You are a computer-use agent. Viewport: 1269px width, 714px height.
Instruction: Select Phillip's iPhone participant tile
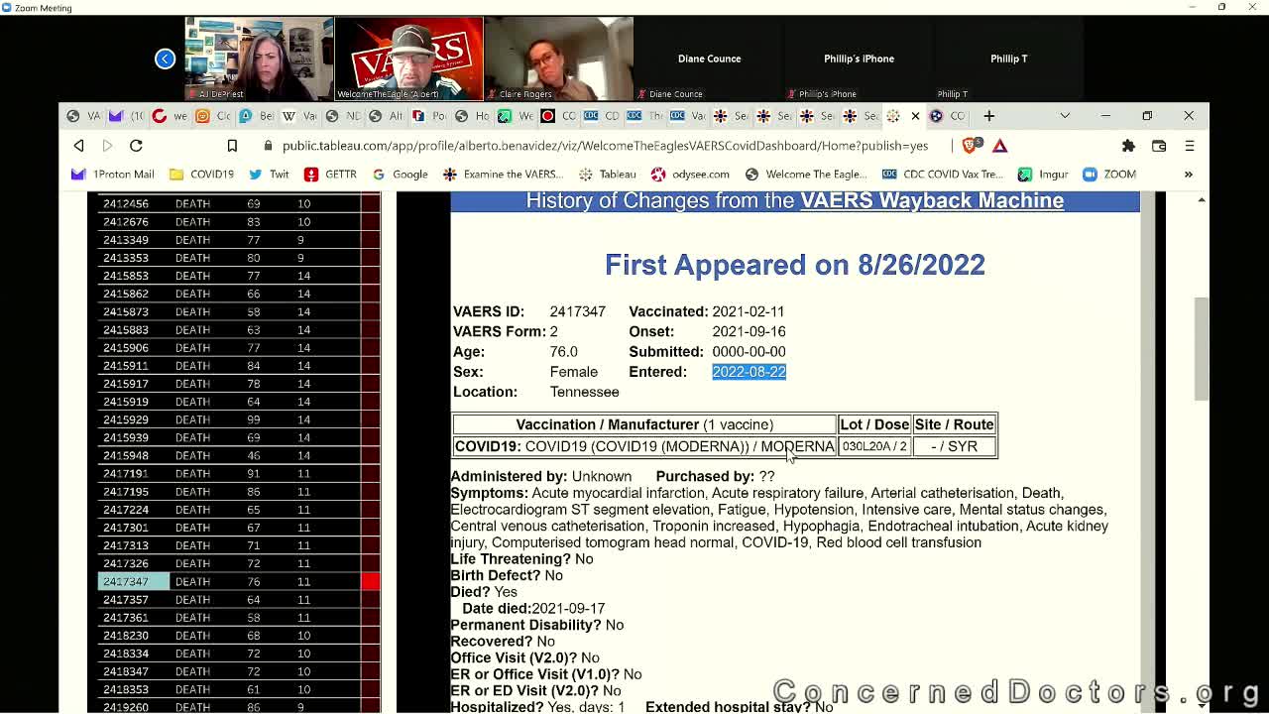859,59
